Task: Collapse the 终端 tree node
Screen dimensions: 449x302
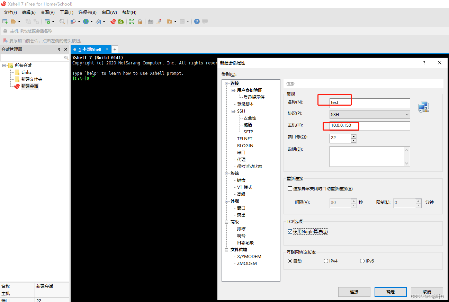Action: [x=227, y=174]
